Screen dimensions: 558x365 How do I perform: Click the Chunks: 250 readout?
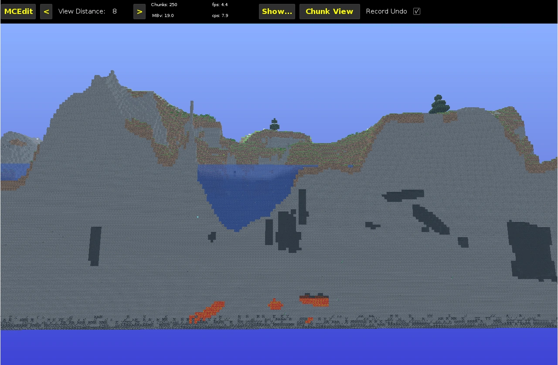coord(164,5)
